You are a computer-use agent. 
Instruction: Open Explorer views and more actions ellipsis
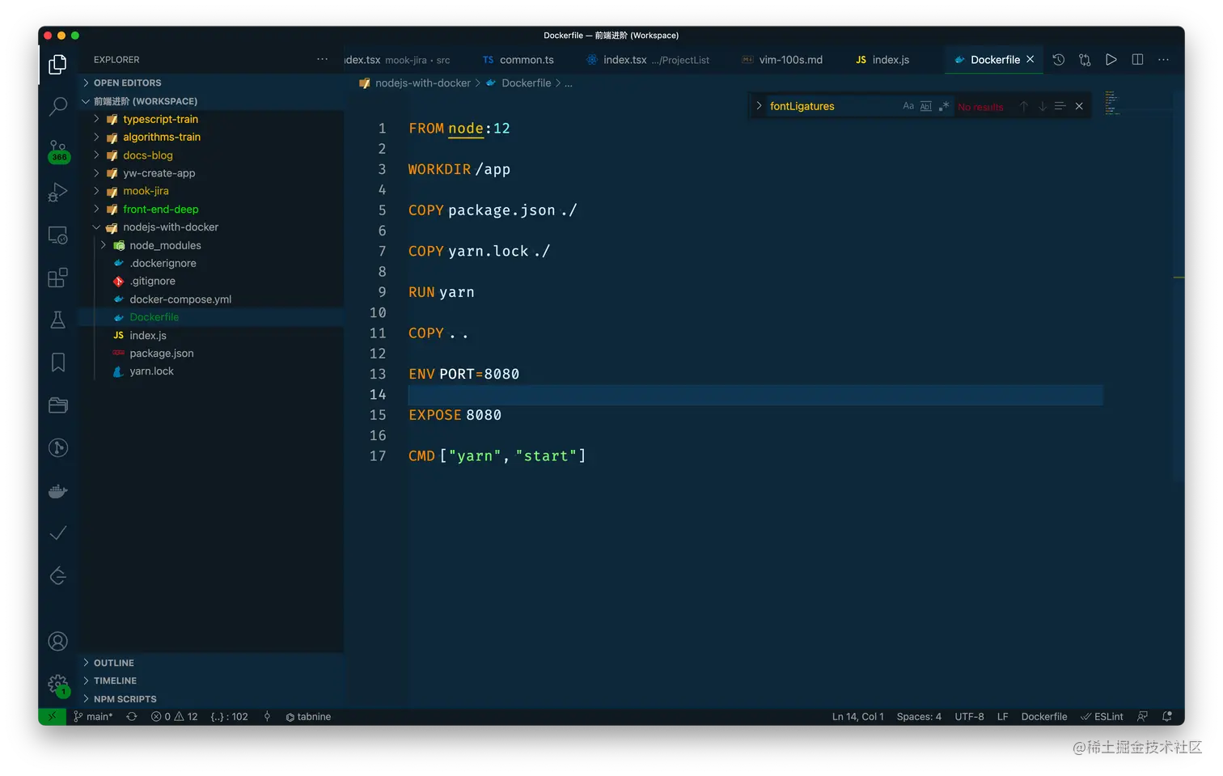click(322, 59)
